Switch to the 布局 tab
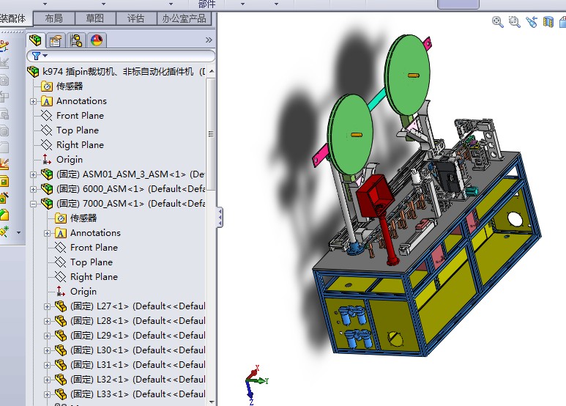Image resolution: width=566 pixels, height=406 pixels. [53, 18]
